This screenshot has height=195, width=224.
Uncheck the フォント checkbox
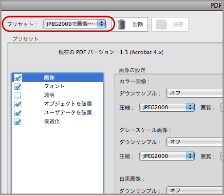[18, 86]
